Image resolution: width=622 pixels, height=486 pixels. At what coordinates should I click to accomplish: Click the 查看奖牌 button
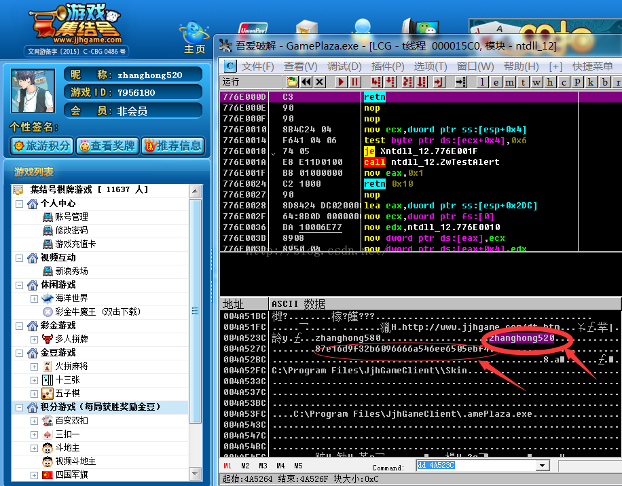(107, 146)
